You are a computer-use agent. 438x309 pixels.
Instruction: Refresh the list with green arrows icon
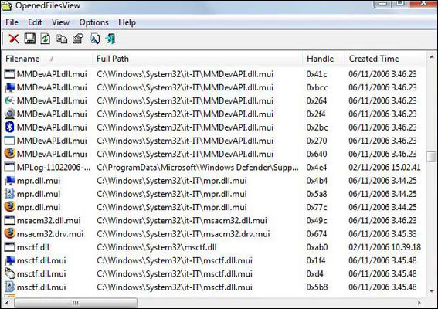point(46,39)
